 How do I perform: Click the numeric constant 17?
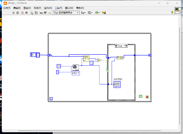click(x=59, y=66)
